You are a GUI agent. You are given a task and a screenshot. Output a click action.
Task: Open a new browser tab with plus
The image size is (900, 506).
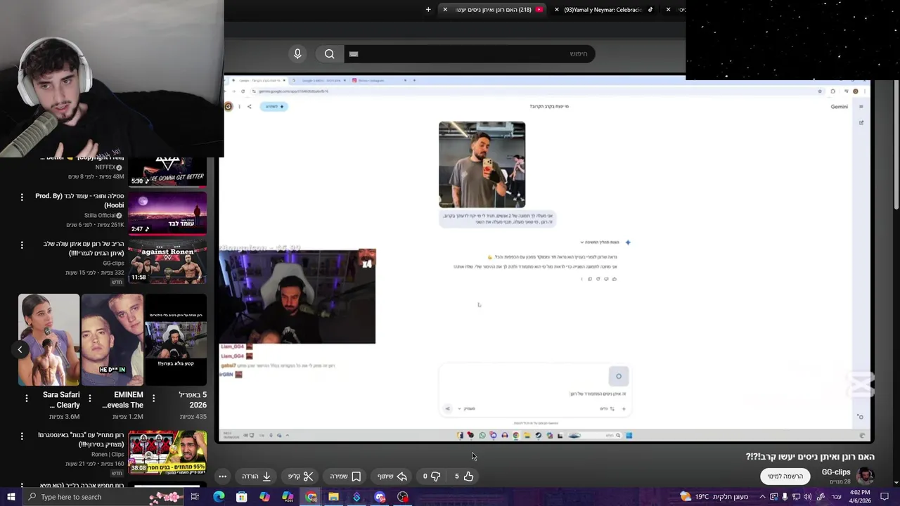(x=428, y=10)
